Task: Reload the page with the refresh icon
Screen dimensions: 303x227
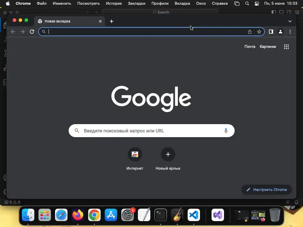Action: [32, 32]
